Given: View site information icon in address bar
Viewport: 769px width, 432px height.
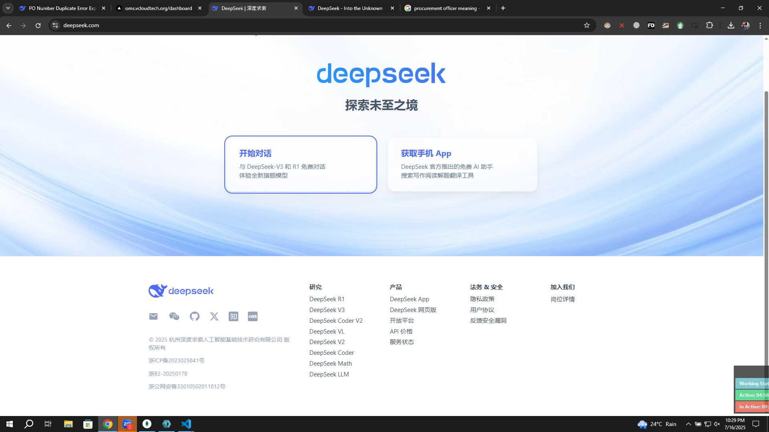Looking at the screenshot, I should (x=55, y=25).
